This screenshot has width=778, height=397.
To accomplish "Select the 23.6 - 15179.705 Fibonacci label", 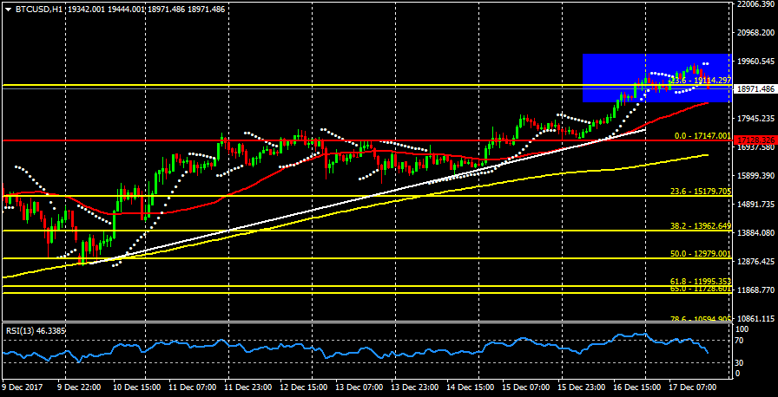I will (698, 192).
